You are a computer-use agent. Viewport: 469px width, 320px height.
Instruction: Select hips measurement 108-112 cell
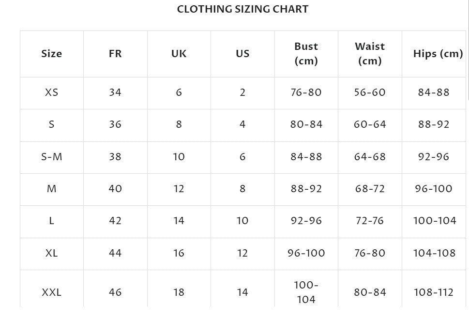click(434, 292)
